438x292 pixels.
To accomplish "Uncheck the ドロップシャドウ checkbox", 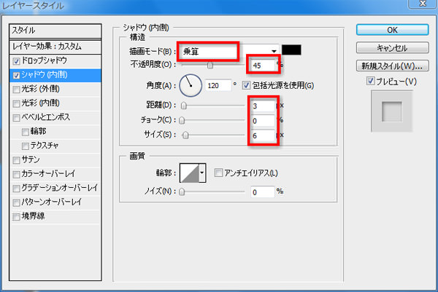I will pyautogui.click(x=16, y=61).
